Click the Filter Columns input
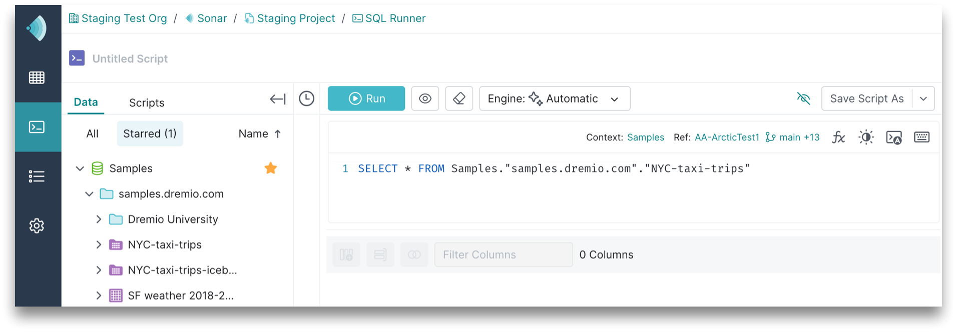 504,254
